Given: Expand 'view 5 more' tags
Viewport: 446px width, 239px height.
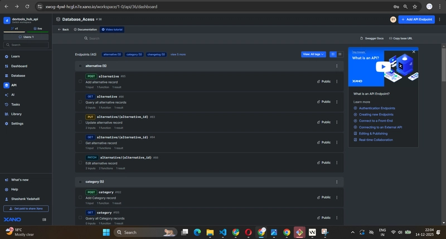Looking at the screenshot, I should point(178,54).
